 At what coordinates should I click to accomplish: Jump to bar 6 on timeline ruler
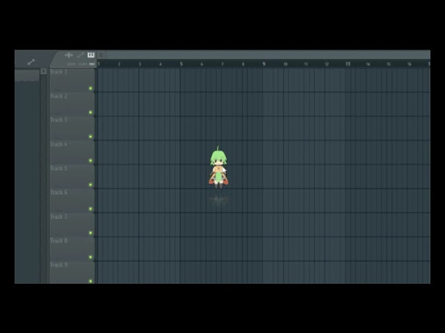point(202,65)
